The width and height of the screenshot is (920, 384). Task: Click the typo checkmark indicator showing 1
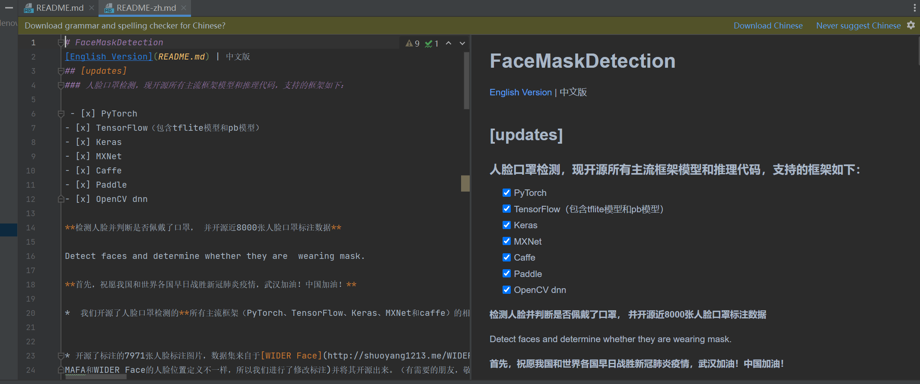click(432, 43)
